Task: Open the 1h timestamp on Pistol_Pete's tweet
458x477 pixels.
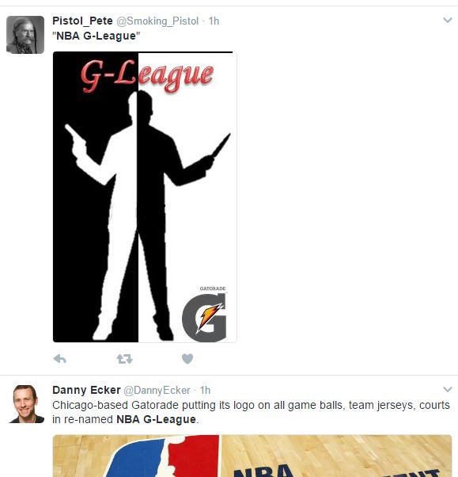Action: (214, 21)
